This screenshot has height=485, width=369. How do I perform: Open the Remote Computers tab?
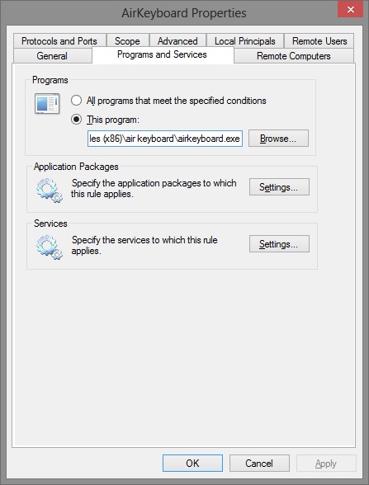(294, 56)
